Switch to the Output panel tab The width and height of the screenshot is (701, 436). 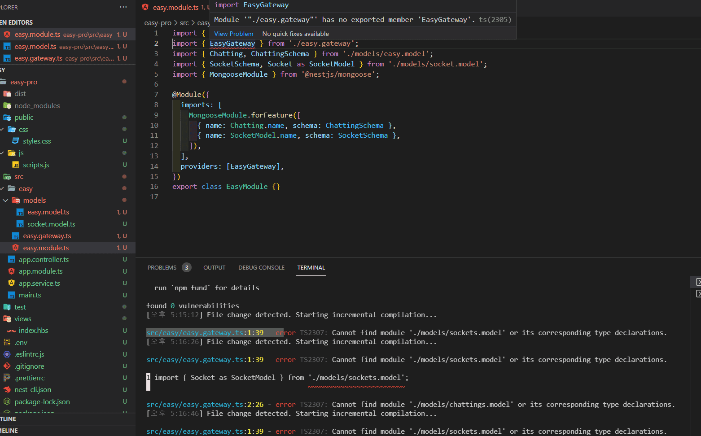(214, 268)
